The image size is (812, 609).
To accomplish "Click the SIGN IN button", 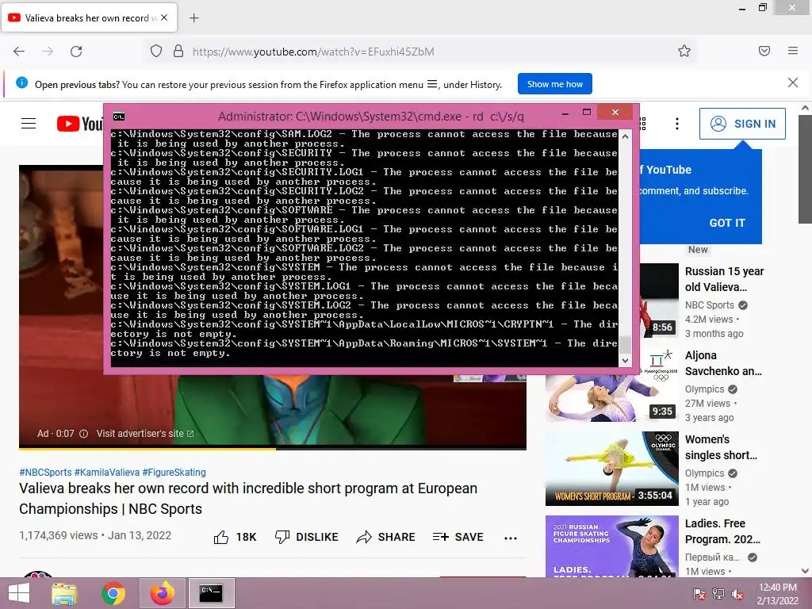I will 742,124.
